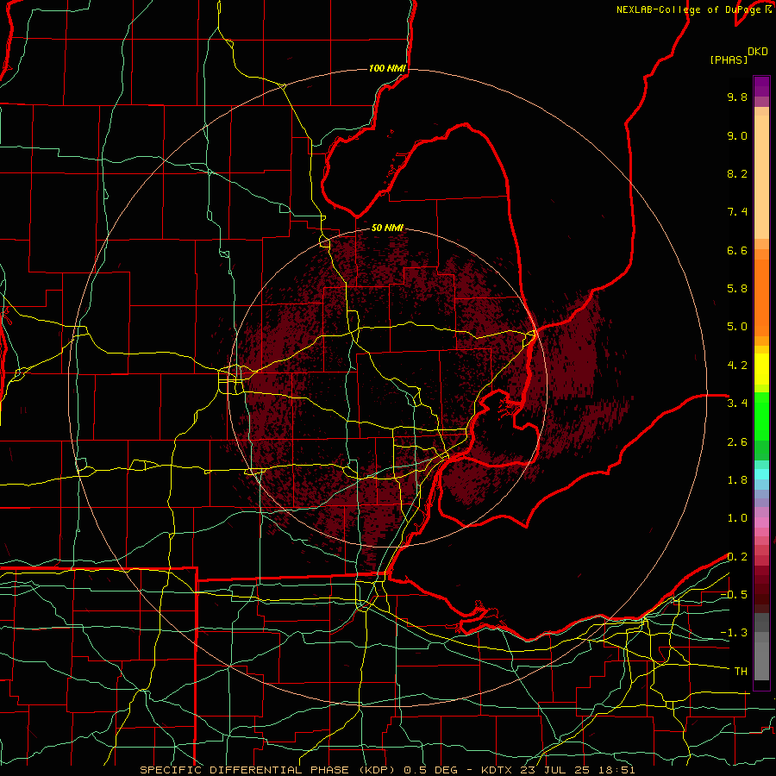The height and width of the screenshot is (776, 776).
Task: Click the 9.8 value on the KDP scale
Action: pos(737,97)
